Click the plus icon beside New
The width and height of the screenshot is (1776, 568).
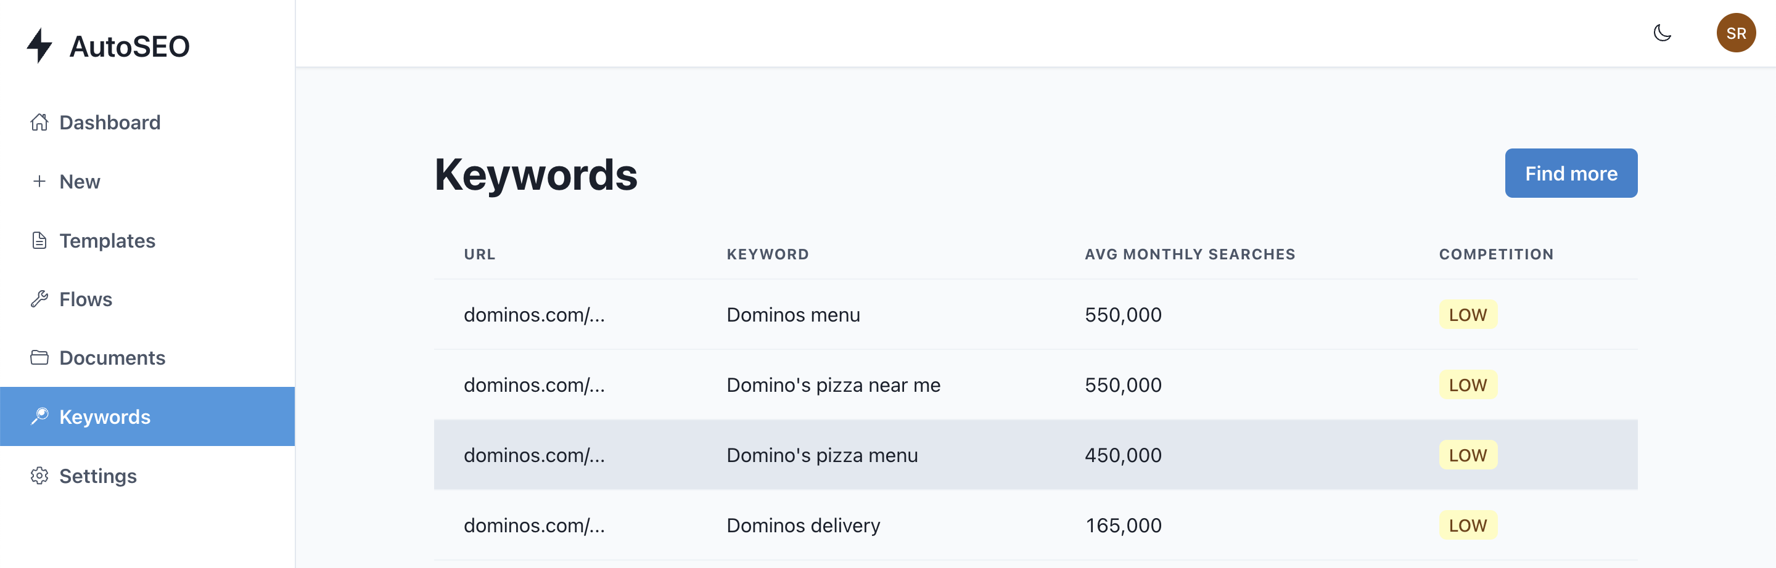[x=39, y=181]
